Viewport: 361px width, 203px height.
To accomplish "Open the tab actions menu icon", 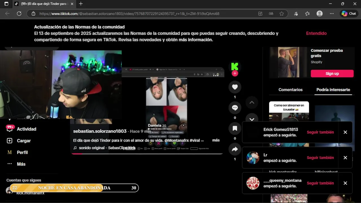I will click(6, 4).
